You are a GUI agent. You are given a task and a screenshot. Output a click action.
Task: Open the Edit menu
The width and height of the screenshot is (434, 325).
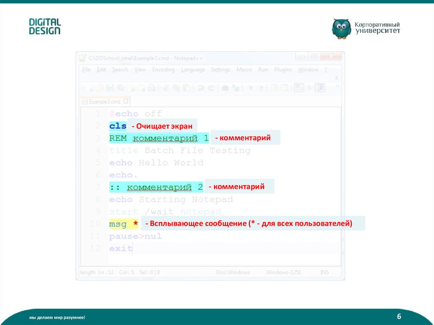coord(101,69)
